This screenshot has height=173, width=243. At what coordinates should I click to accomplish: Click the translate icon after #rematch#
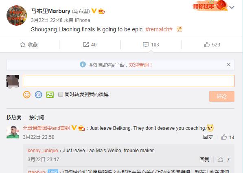180,29
